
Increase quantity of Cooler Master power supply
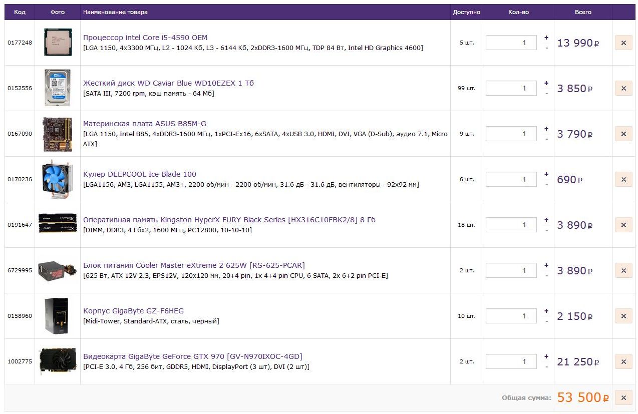[x=546, y=265]
